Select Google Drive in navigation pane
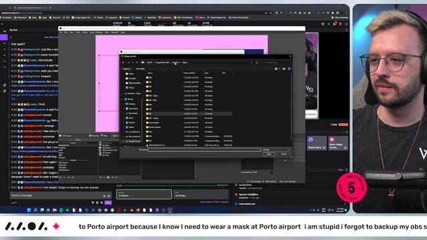Viewport: 427px width, 240px height. tap(133, 141)
